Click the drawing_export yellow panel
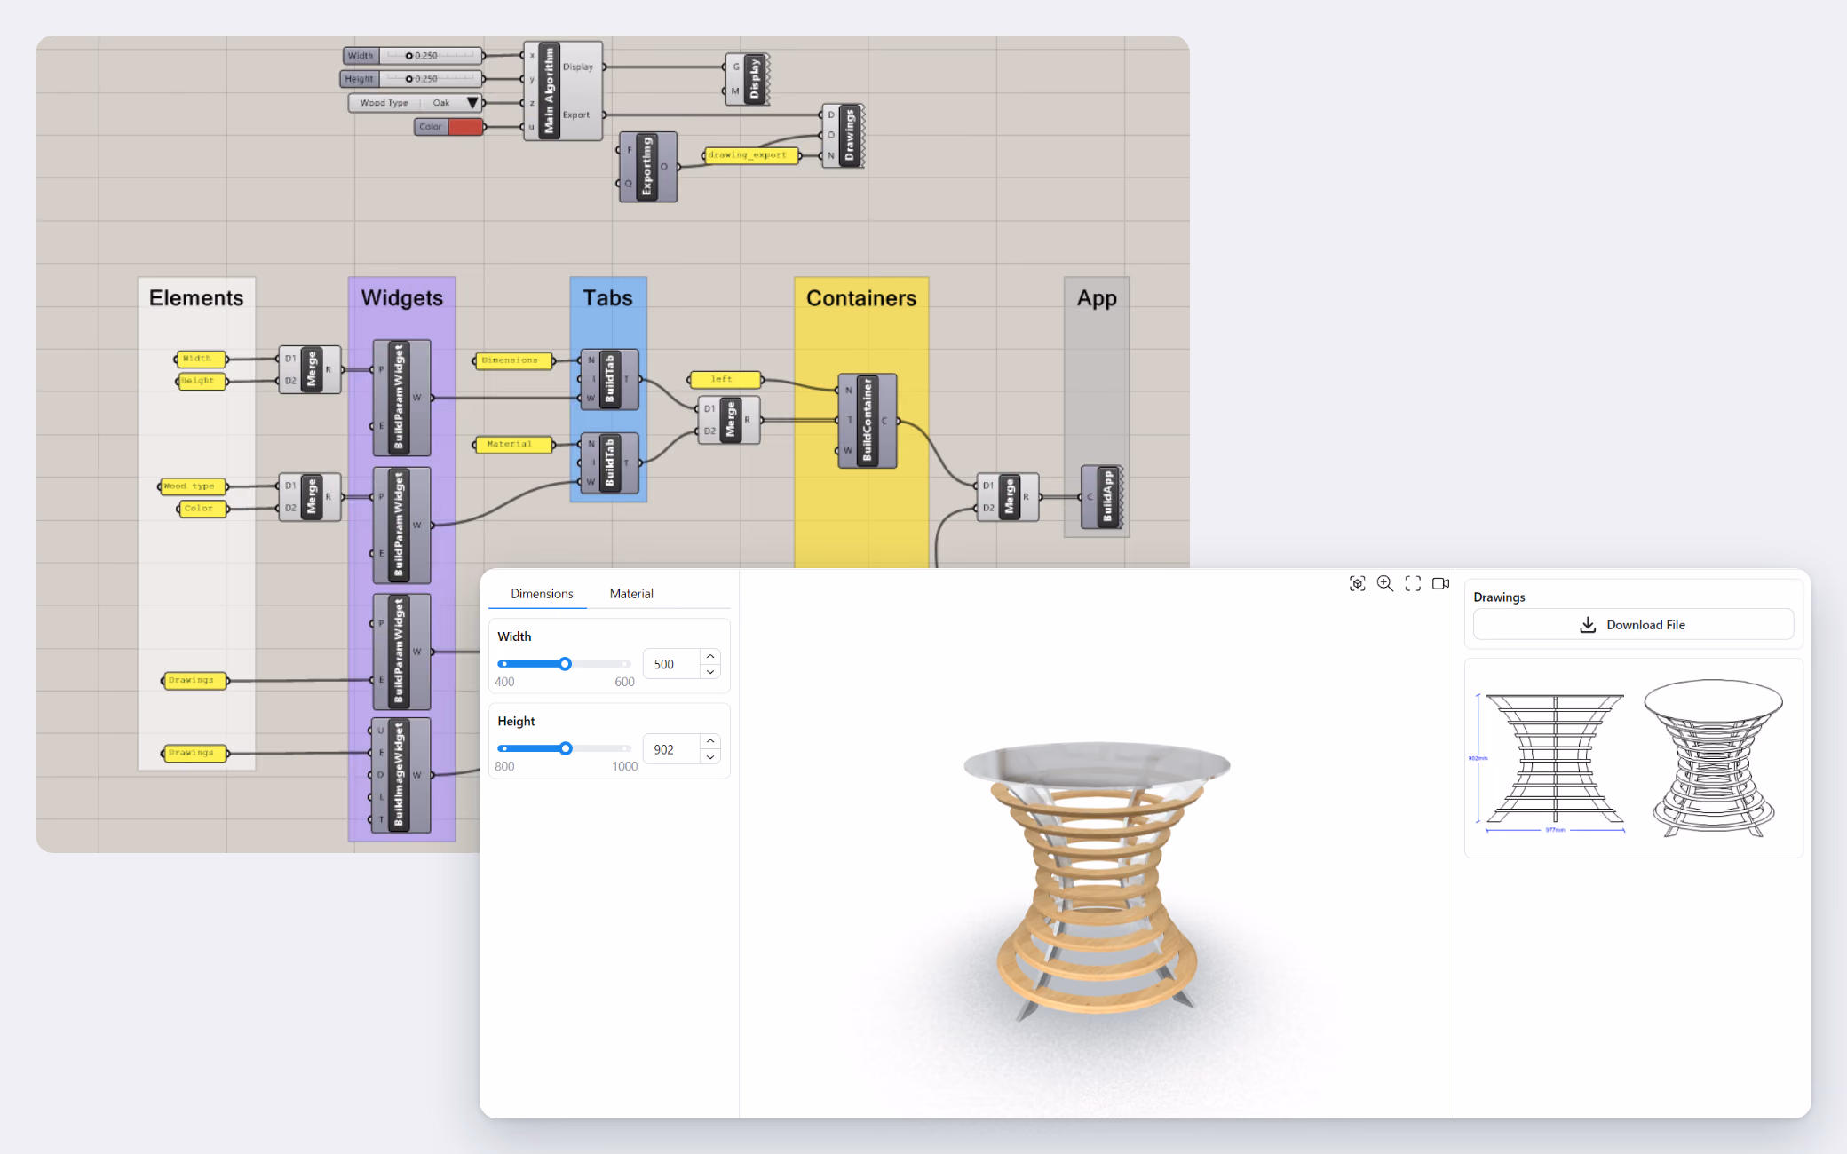Viewport: 1847px width, 1154px height. pos(750,155)
